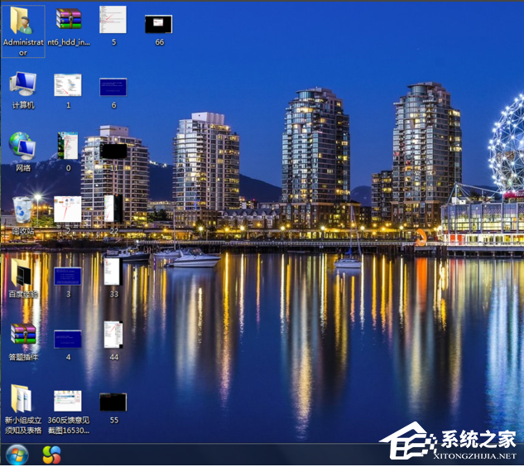Click the blue thumbnail file named 3

click(68, 276)
